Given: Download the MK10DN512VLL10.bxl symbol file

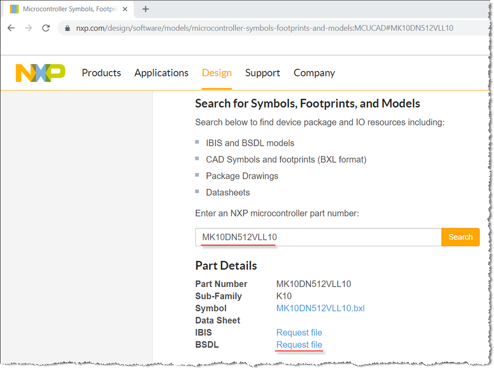Looking at the screenshot, I should (x=320, y=308).
